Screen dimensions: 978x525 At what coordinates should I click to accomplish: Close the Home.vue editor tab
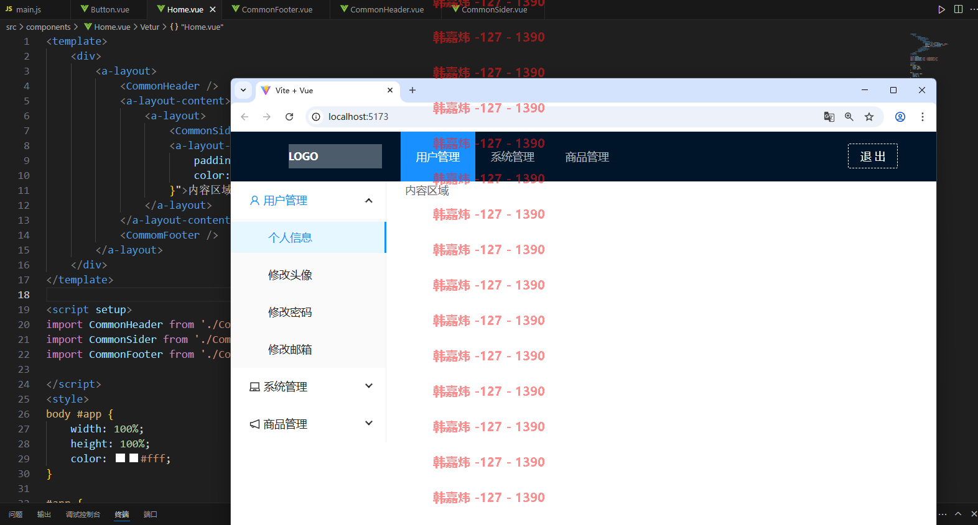pos(213,9)
